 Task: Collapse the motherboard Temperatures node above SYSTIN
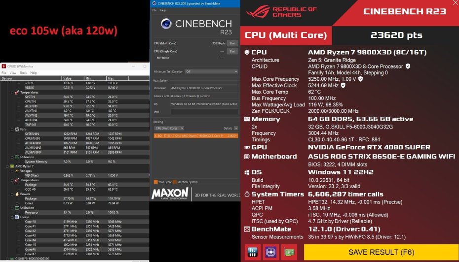pyautogui.click(x=12, y=93)
